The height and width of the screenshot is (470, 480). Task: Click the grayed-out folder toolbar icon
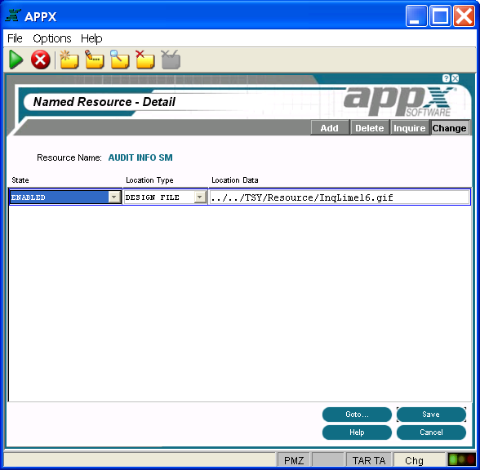point(171,60)
